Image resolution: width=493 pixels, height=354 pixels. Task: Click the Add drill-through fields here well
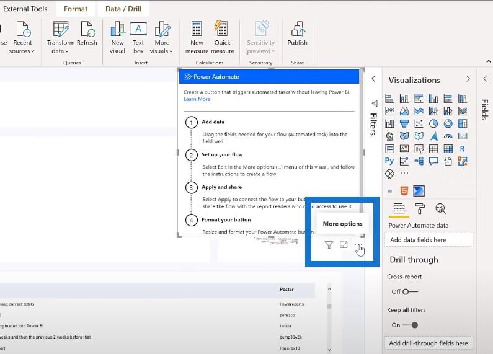[429, 343]
